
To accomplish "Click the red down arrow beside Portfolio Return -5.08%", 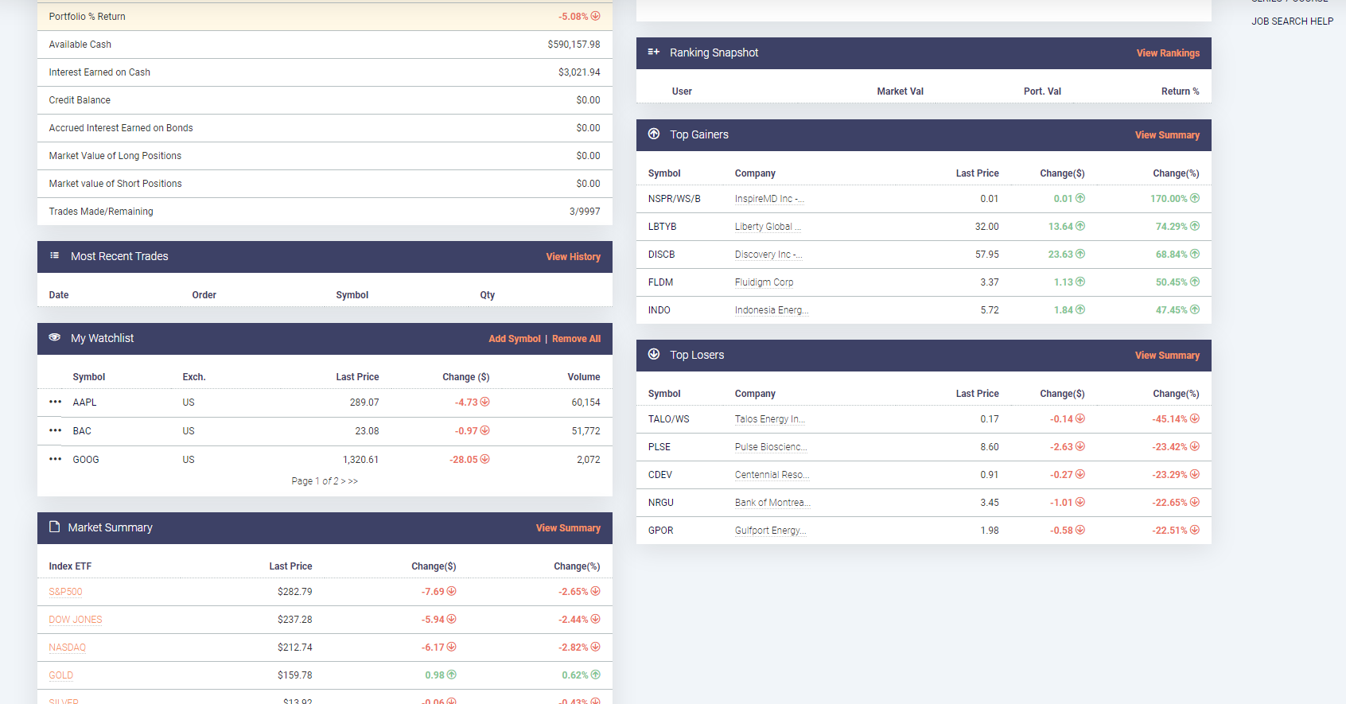I will click(x=596, y=16).
